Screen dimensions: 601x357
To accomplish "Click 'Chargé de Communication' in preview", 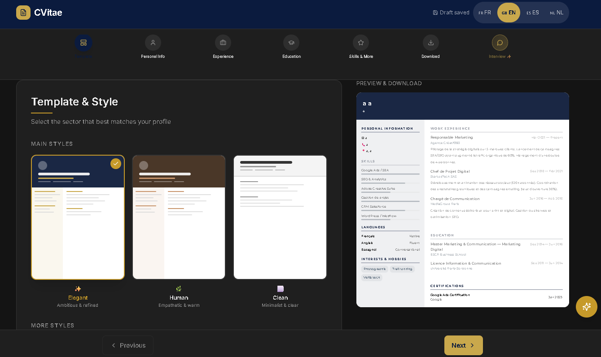I will click(455, 199).
